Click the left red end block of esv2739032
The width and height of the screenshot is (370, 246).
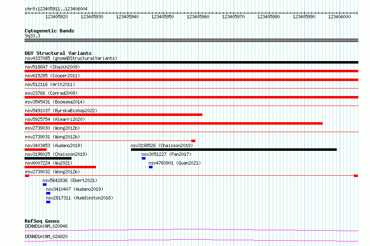pos(27,176)
